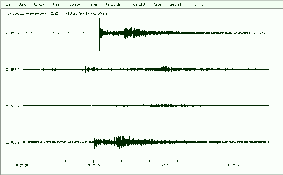The height and width of the screenshot is (175, 283).
Task: Open the Param menu
Action: (x=92, y=4)
